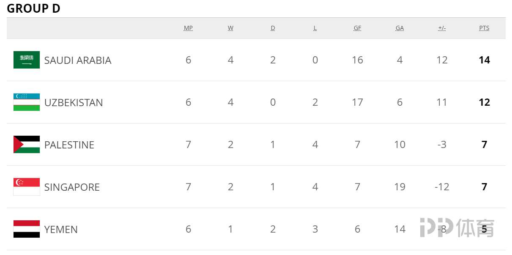Select the GA column header
The image size is (512, 255).
pos(400,28)
